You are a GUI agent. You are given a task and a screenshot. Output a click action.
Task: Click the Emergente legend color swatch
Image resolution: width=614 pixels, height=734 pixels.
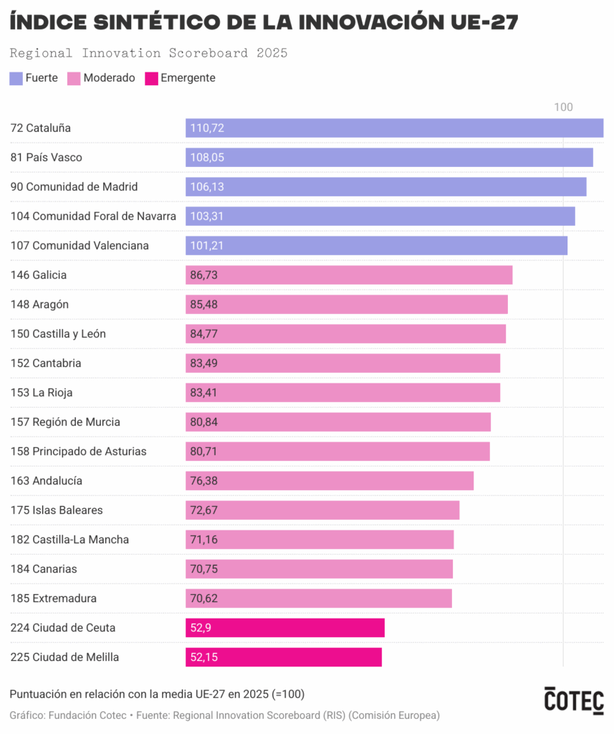click(151, 78)
